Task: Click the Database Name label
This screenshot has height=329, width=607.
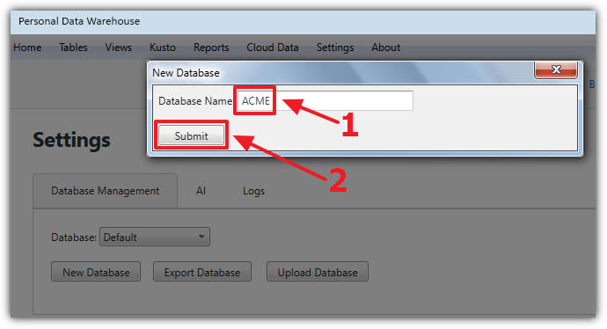Action: (x=195, y=101)
